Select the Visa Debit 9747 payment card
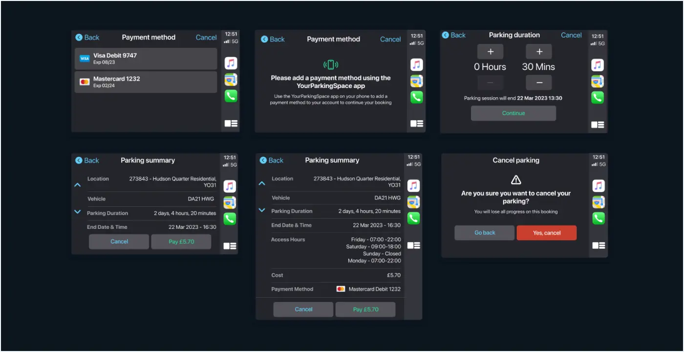The height and width of the screenshot is (352, 684). pyautogui.click(x=145, y=59)
